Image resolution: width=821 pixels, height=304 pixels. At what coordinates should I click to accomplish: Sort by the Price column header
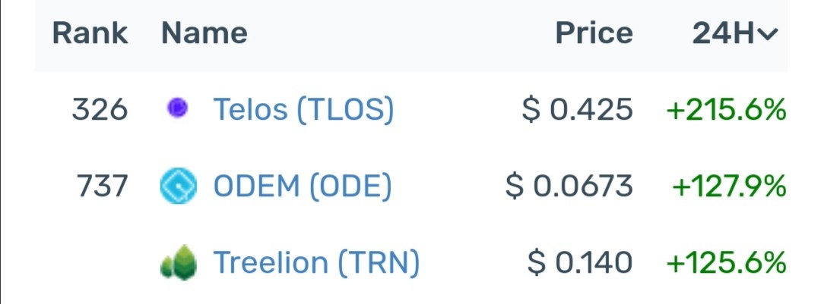coord(594,33)
